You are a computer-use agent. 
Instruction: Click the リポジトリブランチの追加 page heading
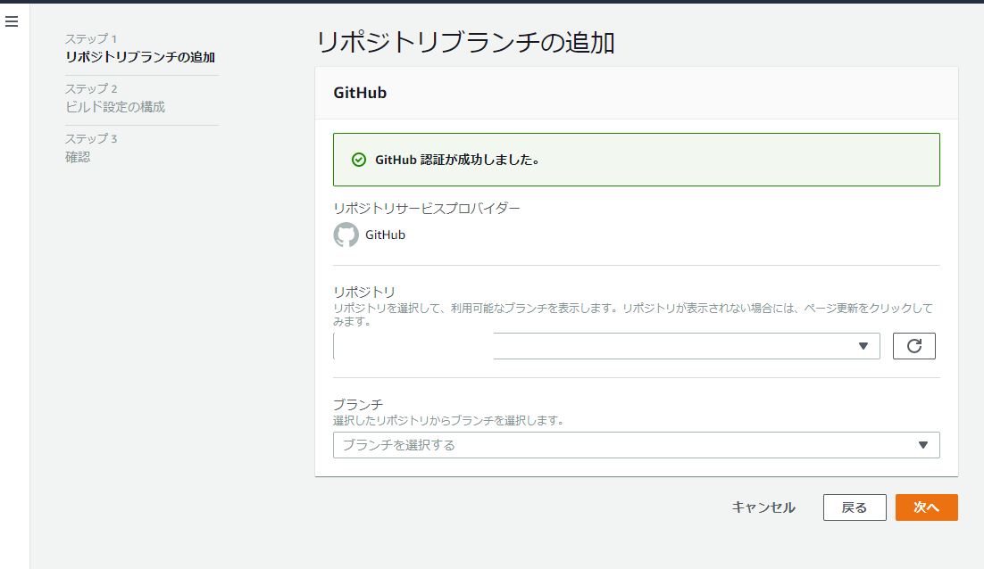coord(465,43)
